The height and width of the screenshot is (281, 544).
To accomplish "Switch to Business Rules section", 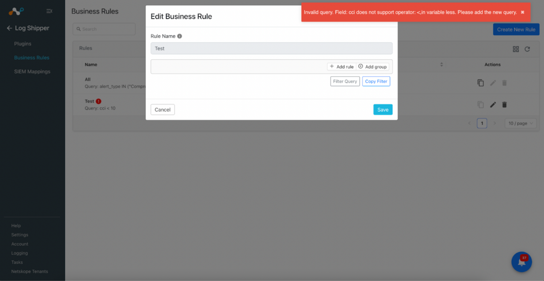I will (32, 57).
